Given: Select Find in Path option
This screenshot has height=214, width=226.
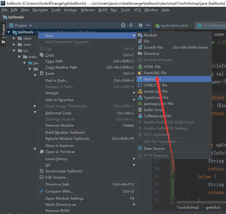Looking at the screenshot, I should pos(87,80).
